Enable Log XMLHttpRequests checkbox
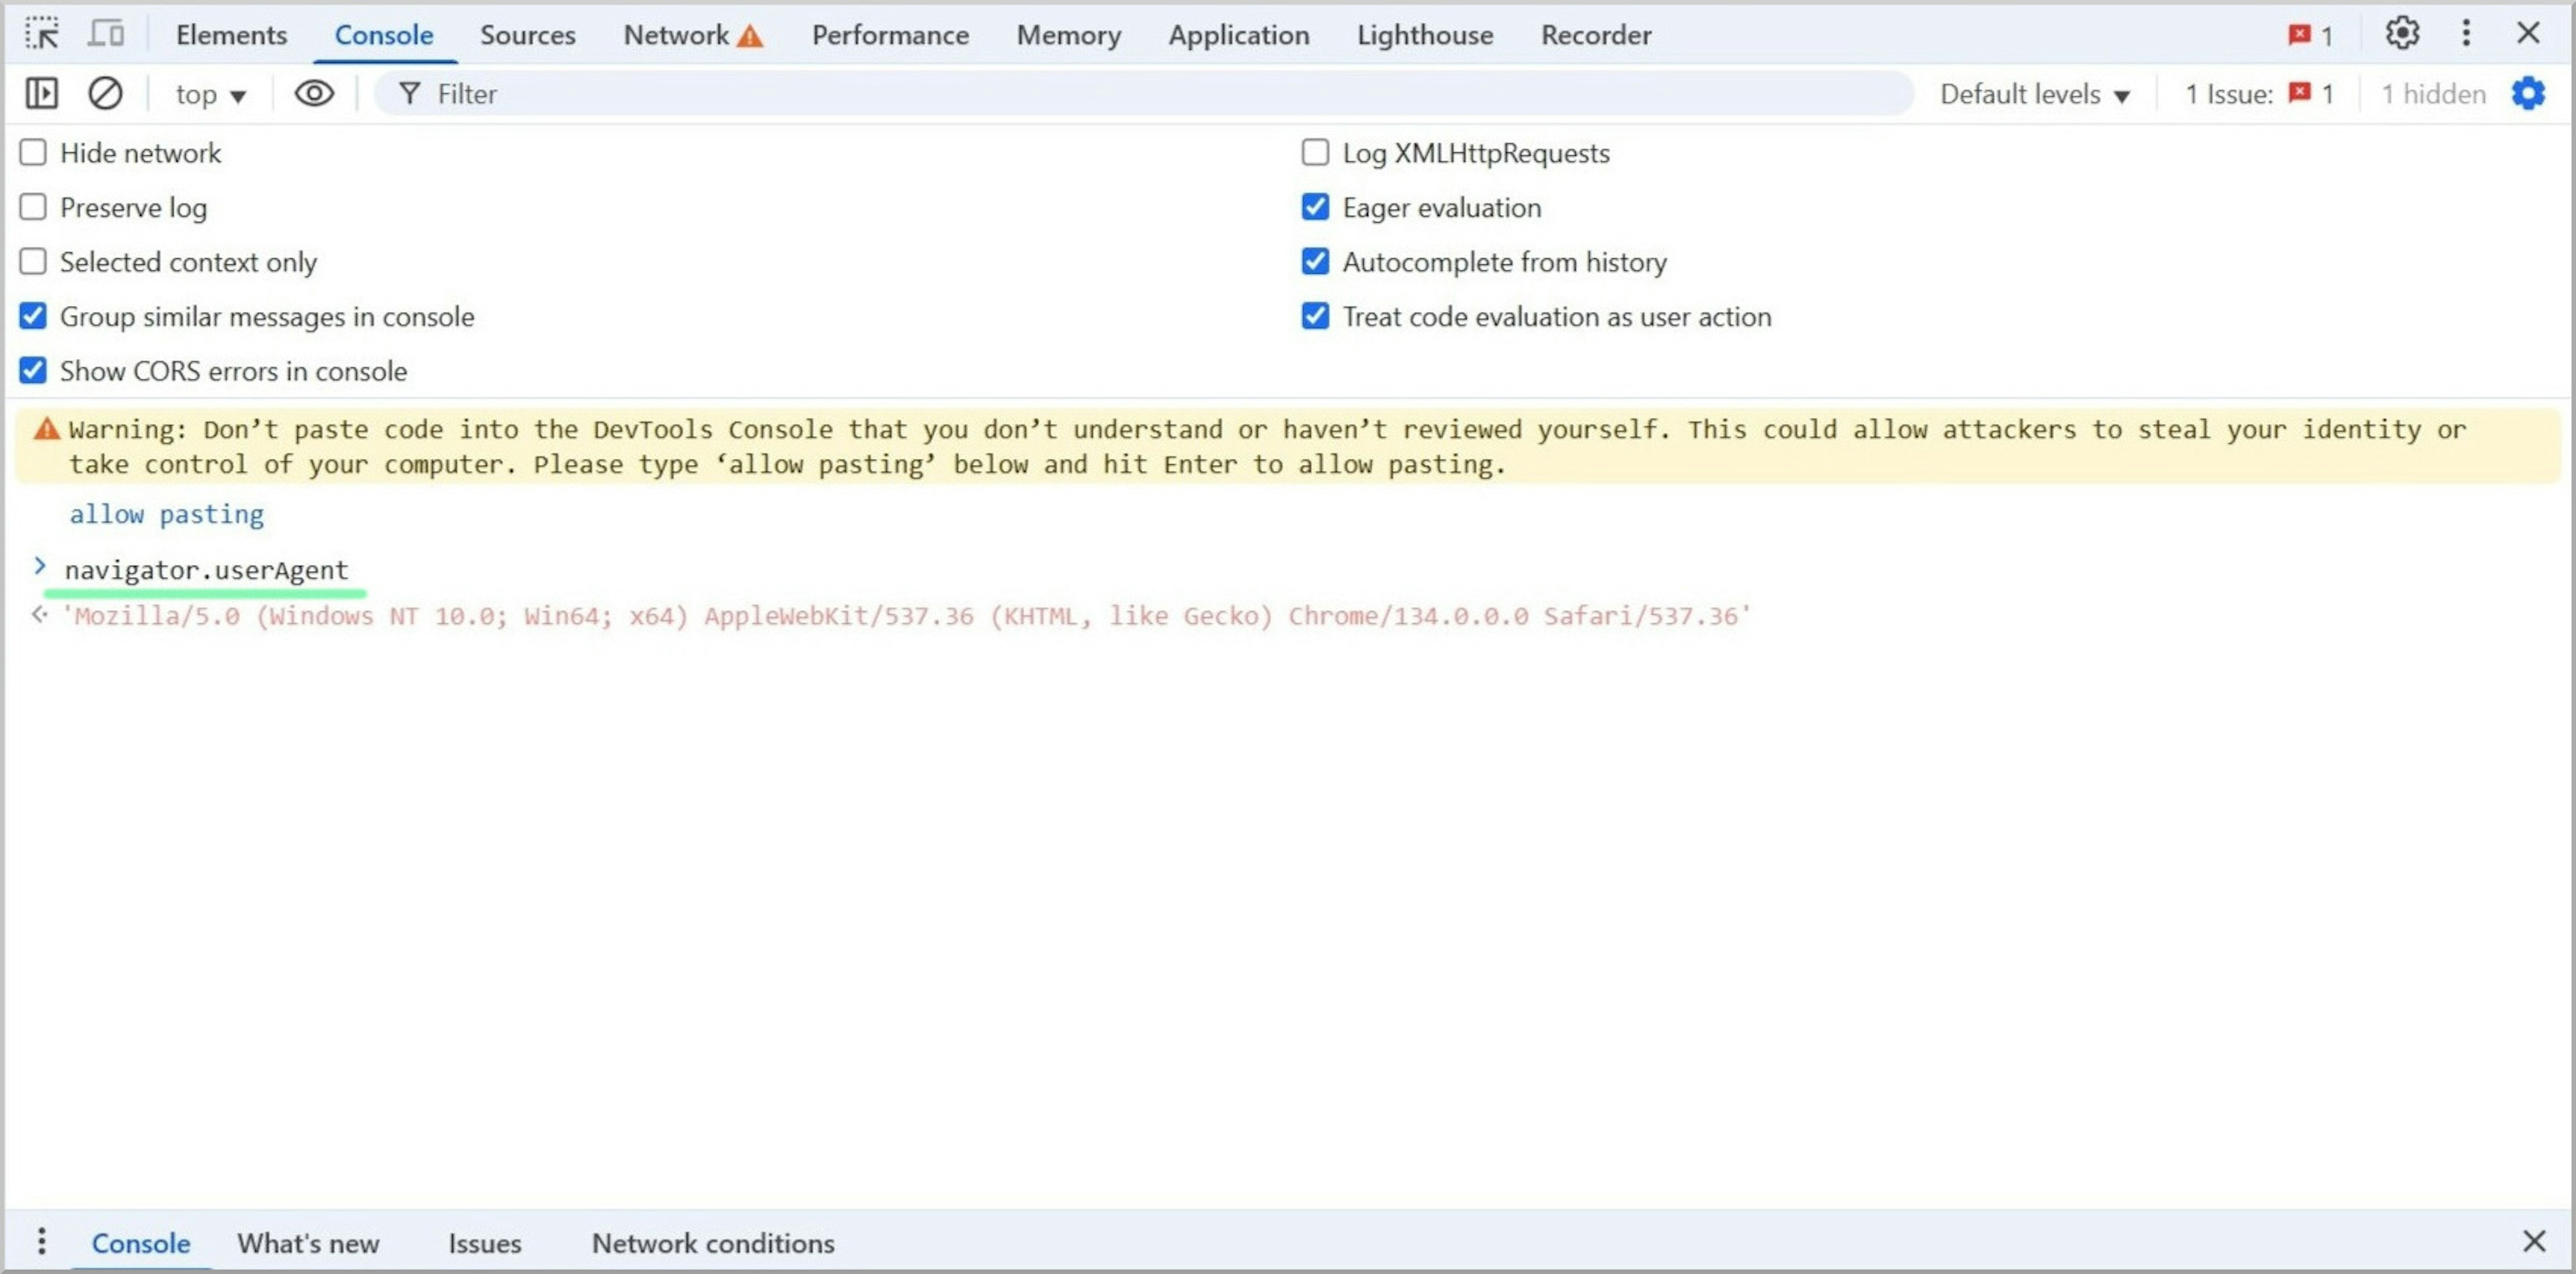 click(1315, 152)
